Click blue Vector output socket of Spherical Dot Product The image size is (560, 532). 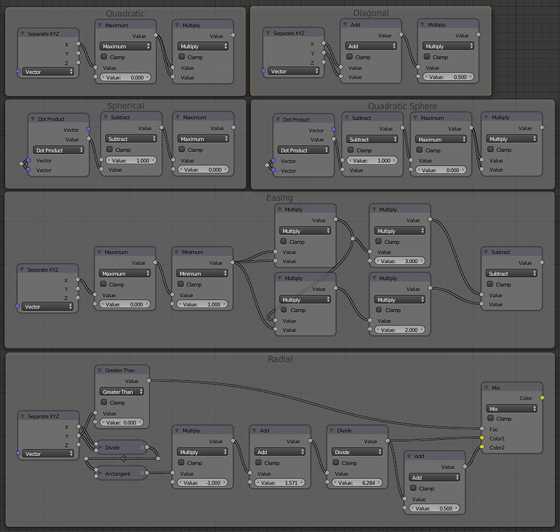click(x=89, y=129)
